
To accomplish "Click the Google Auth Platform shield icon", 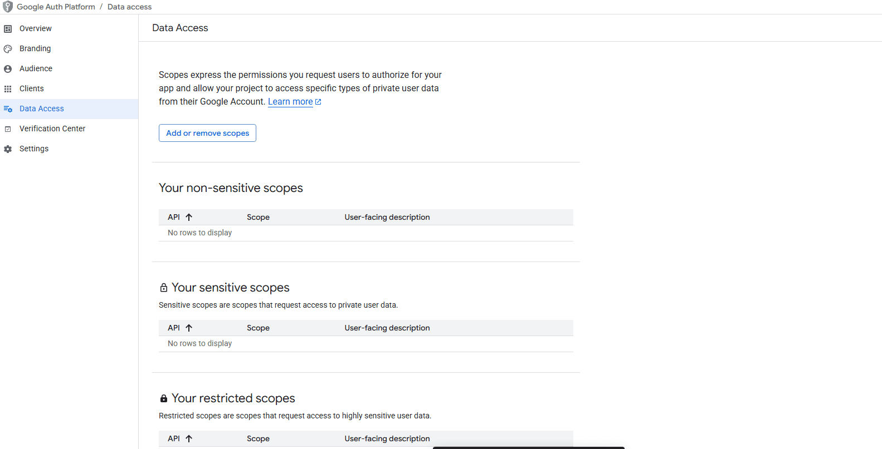I will tap(8, 7).
